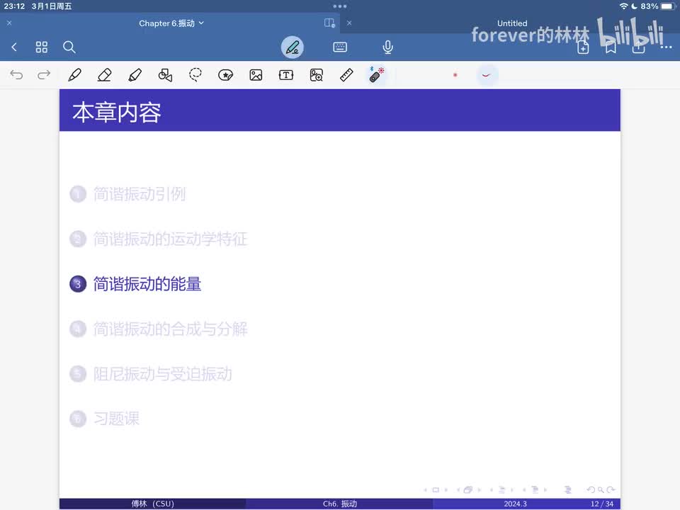The width and height of the screenshot is (680, 510).
Task: Jump to section 简谐振动的运动学特征
Action: [x=170, y=239]
